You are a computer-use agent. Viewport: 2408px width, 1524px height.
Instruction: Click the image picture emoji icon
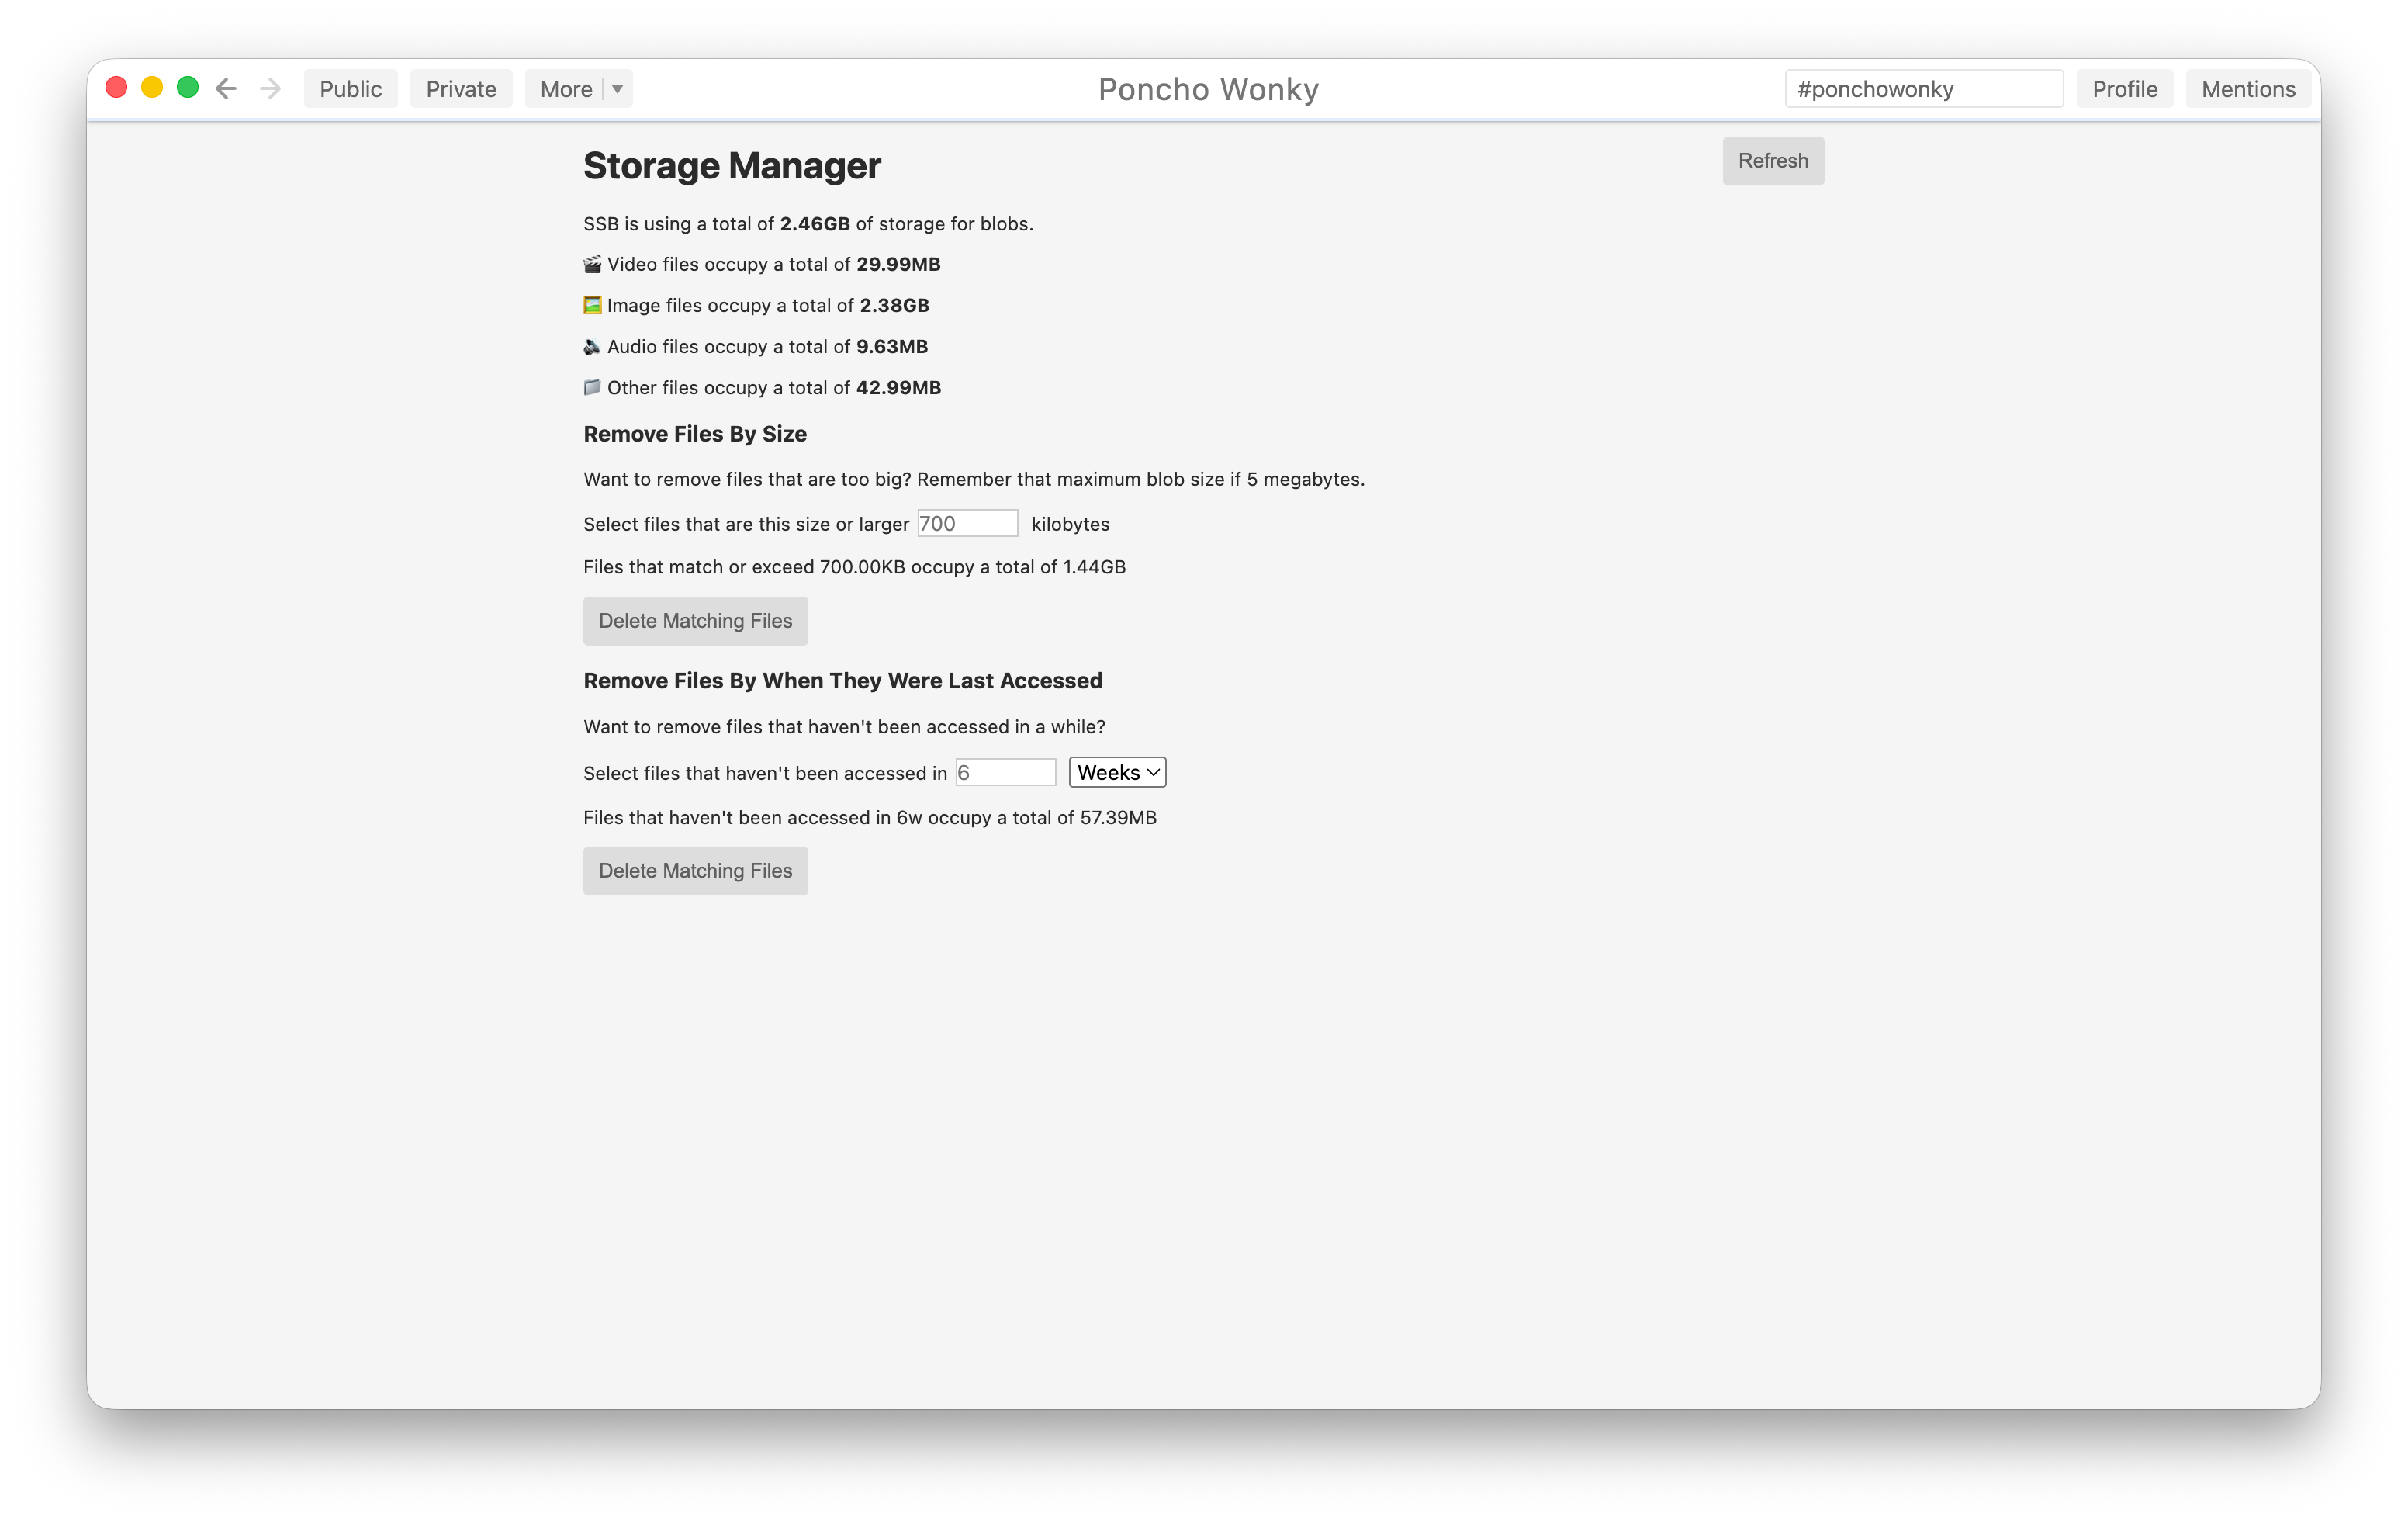point(592,305)
